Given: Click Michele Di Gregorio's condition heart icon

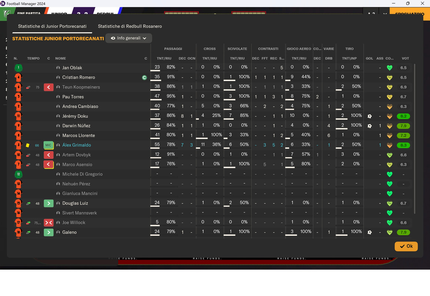Looking at the screenshot, I should (389, 174).
